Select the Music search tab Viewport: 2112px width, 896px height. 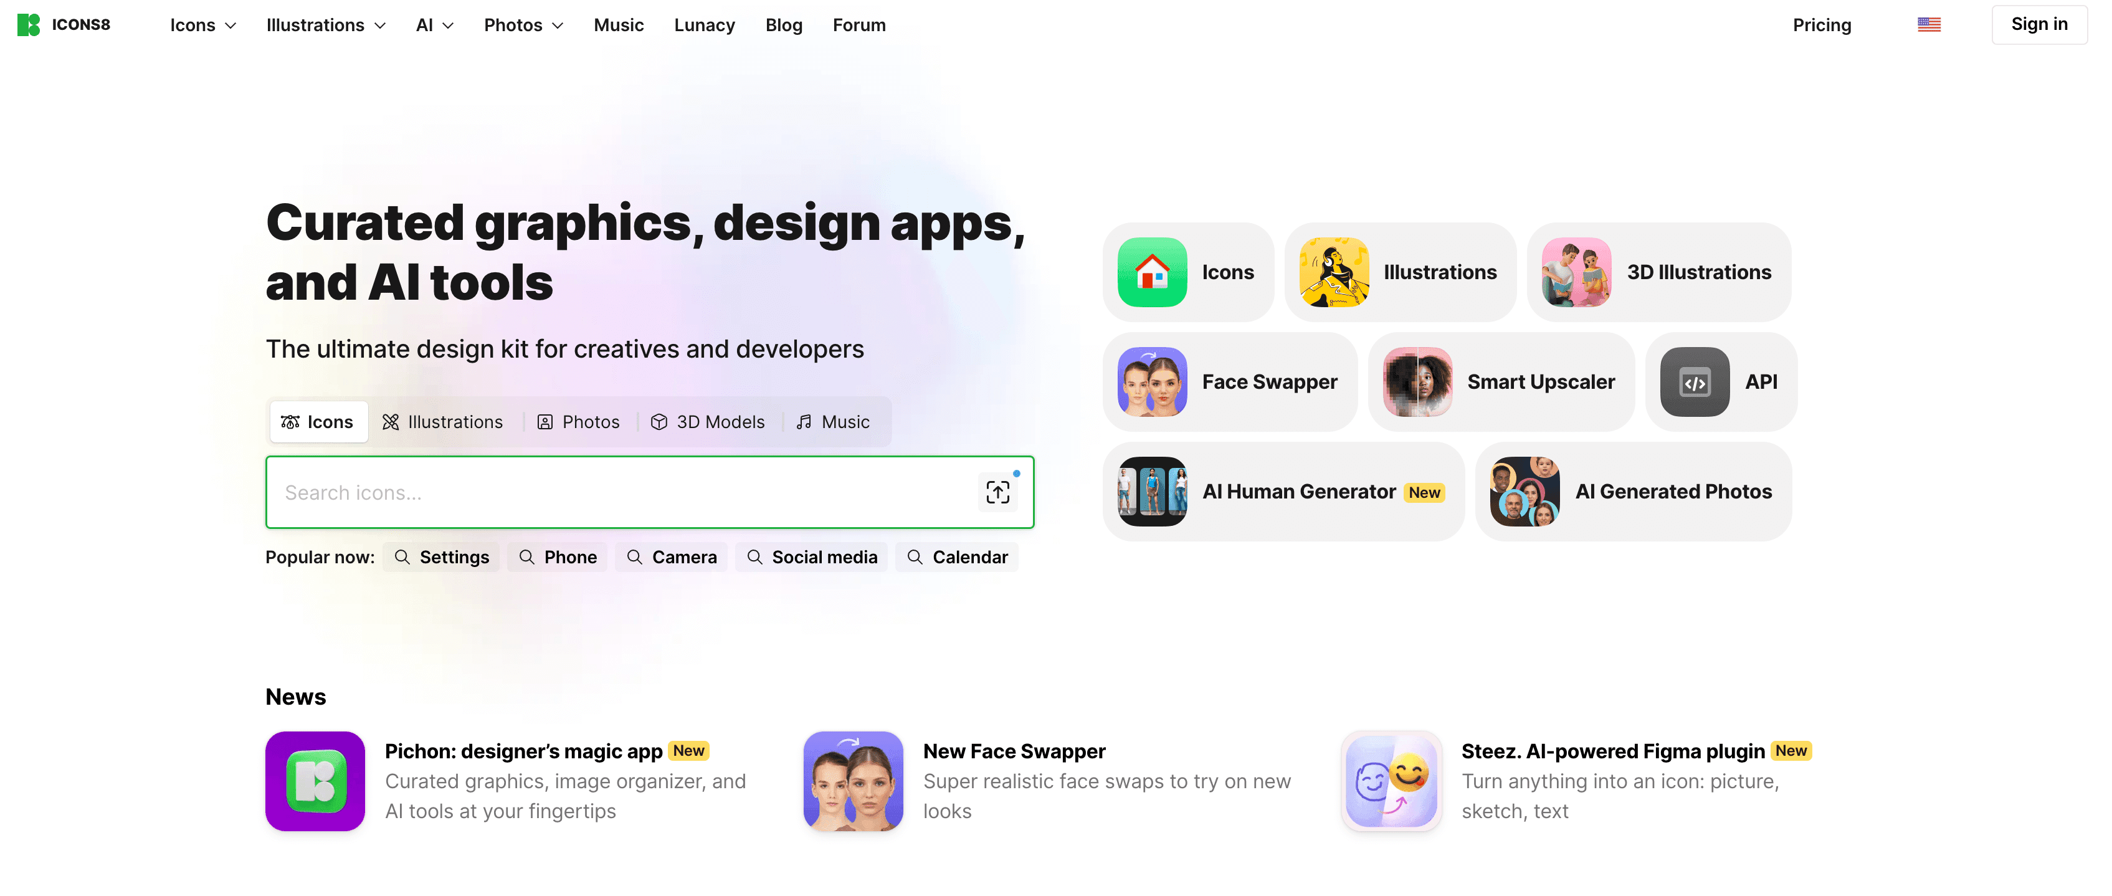(x=833, y=422)
